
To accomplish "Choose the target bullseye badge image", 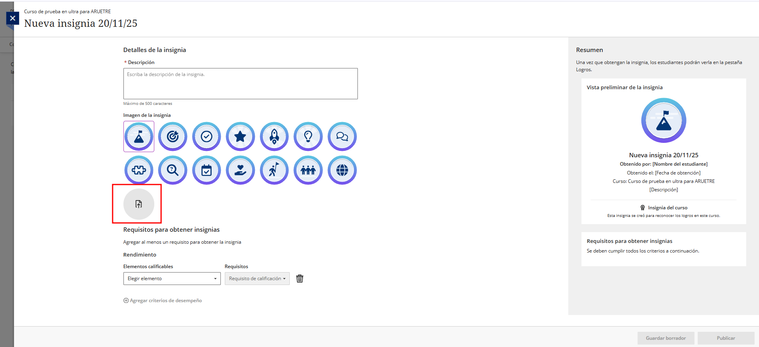I will point(173,136).
